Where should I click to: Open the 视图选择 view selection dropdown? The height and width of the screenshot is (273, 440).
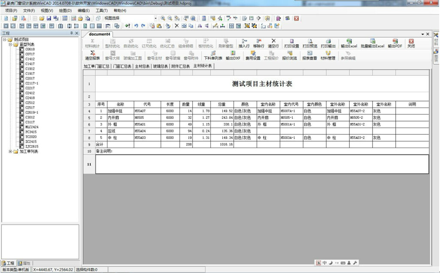156,18
